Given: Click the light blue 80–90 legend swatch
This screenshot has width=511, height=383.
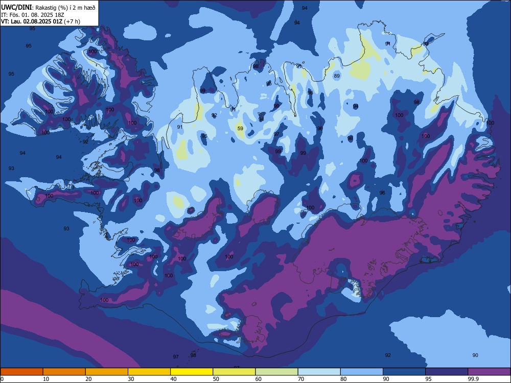Looking at the screenshot, I should (362, 372).
